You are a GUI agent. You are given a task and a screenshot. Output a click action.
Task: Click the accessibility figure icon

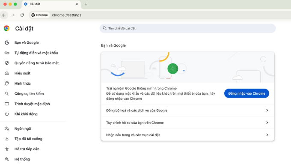pyautogui.click(x=7, y=149)
